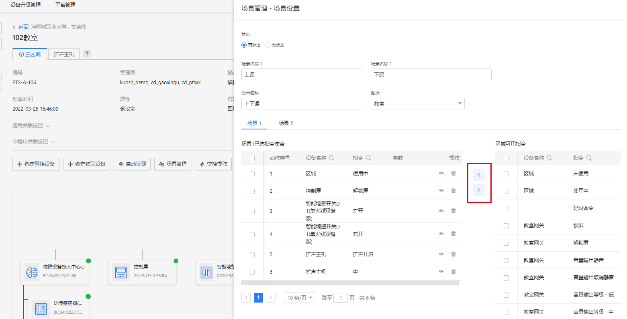Check the box for action row 3 左开
This screenshot has height=319, width=627.
[x=252, y=211]
